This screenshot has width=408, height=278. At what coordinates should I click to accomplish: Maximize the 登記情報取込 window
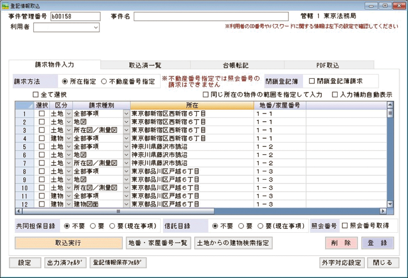click(x=385, y=5)
